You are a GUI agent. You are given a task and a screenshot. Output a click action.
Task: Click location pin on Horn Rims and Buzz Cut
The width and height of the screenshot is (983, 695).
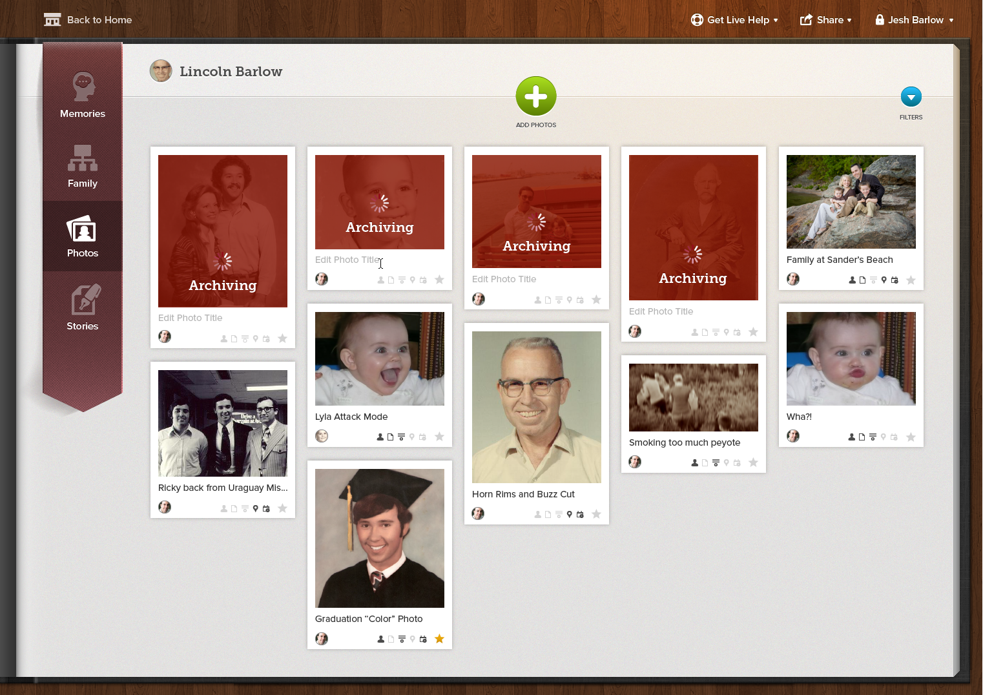click(569, 515)
